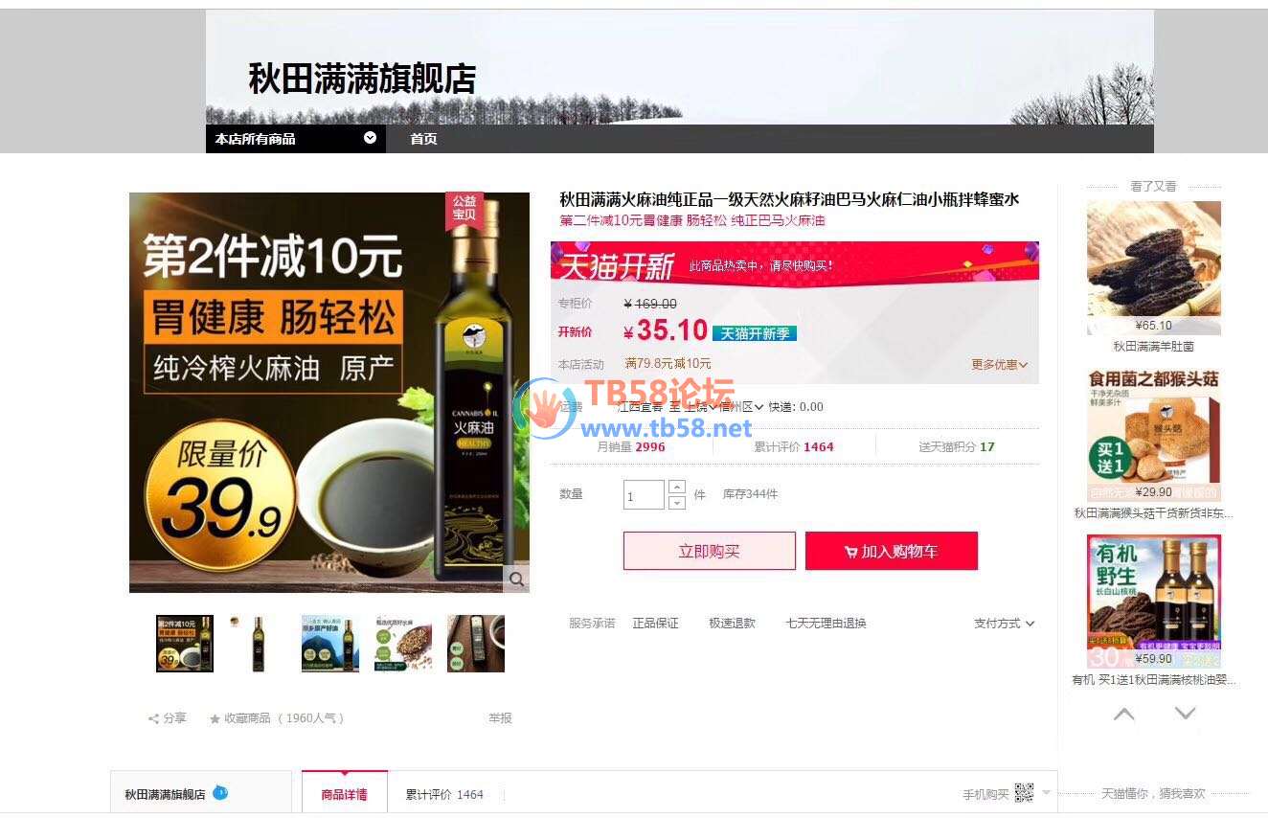Screen dimensions: 1268x818
Task: Click 分享 link below thumbnails
Action: [174, 718]
